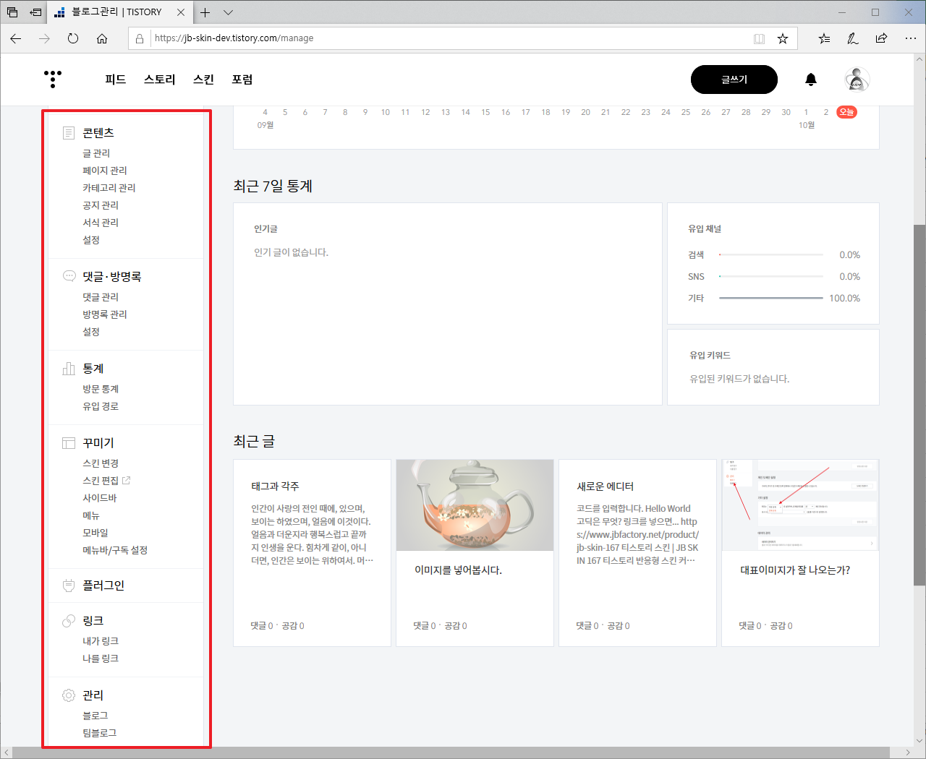The height and width of the screenshot is (759, 926).
Task: Open 댓글 관리 in sidebar
Action: 101,297
